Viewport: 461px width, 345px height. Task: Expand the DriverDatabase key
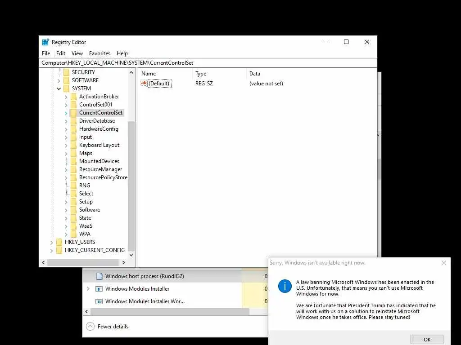point(66,121)
